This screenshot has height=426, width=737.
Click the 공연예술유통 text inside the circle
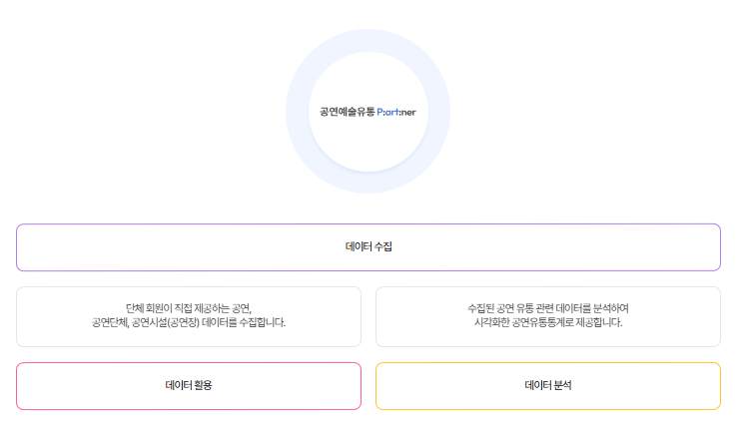click(348, 112)
